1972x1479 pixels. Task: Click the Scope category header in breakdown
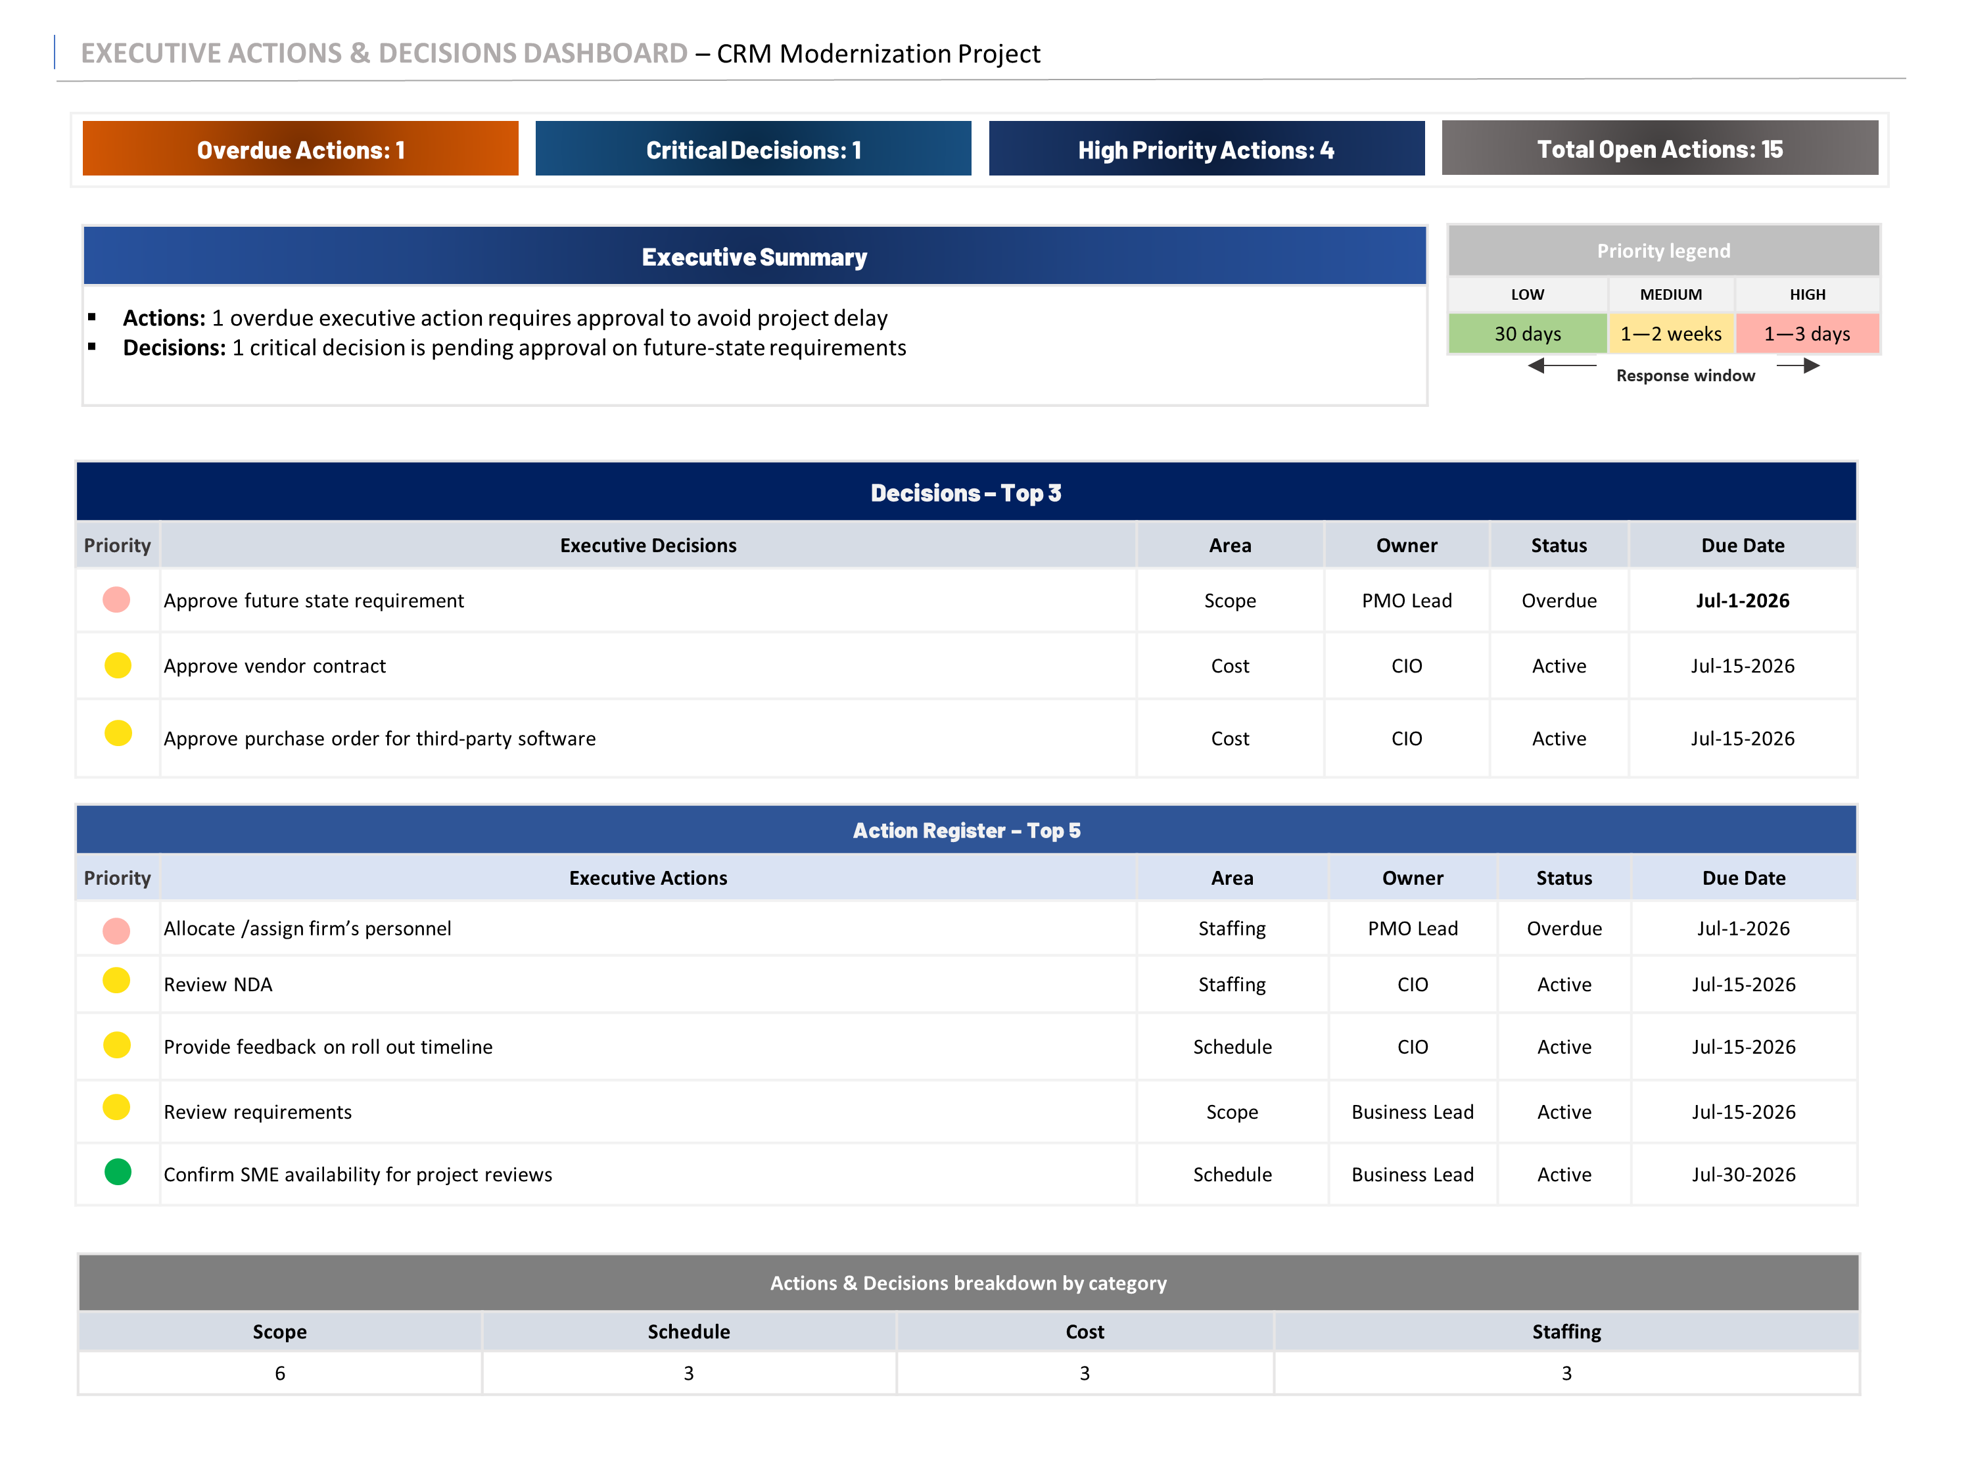[x=280, y=1331]
